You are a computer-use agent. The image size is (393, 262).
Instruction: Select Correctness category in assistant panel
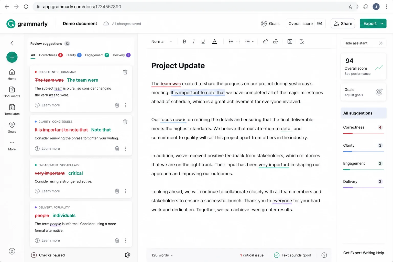click(x=363, y=129)
